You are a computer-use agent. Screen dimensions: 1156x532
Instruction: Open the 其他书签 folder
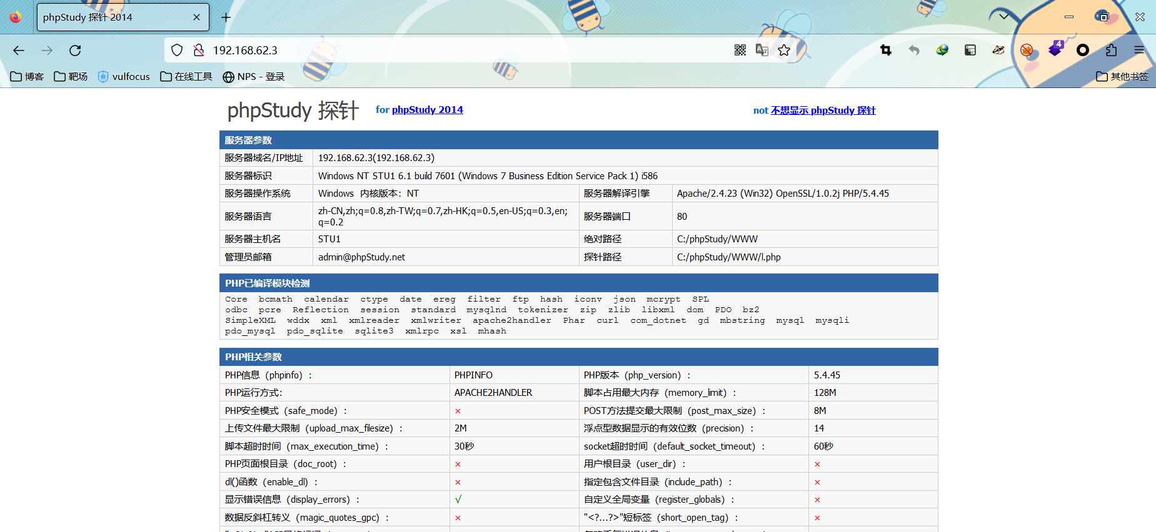tap(1122, 77)
